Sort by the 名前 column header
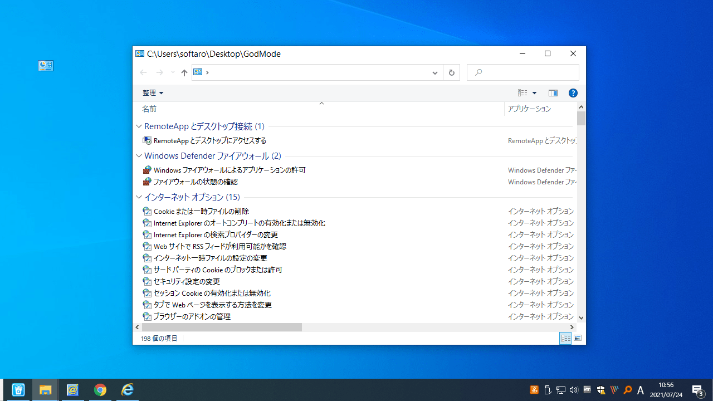This screenshot has height=401, width=713. (149, 109)
